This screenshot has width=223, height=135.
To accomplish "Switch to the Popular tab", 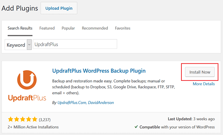I will pos(68,28).
